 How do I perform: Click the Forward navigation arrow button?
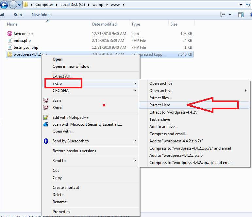tap(13, 5)
